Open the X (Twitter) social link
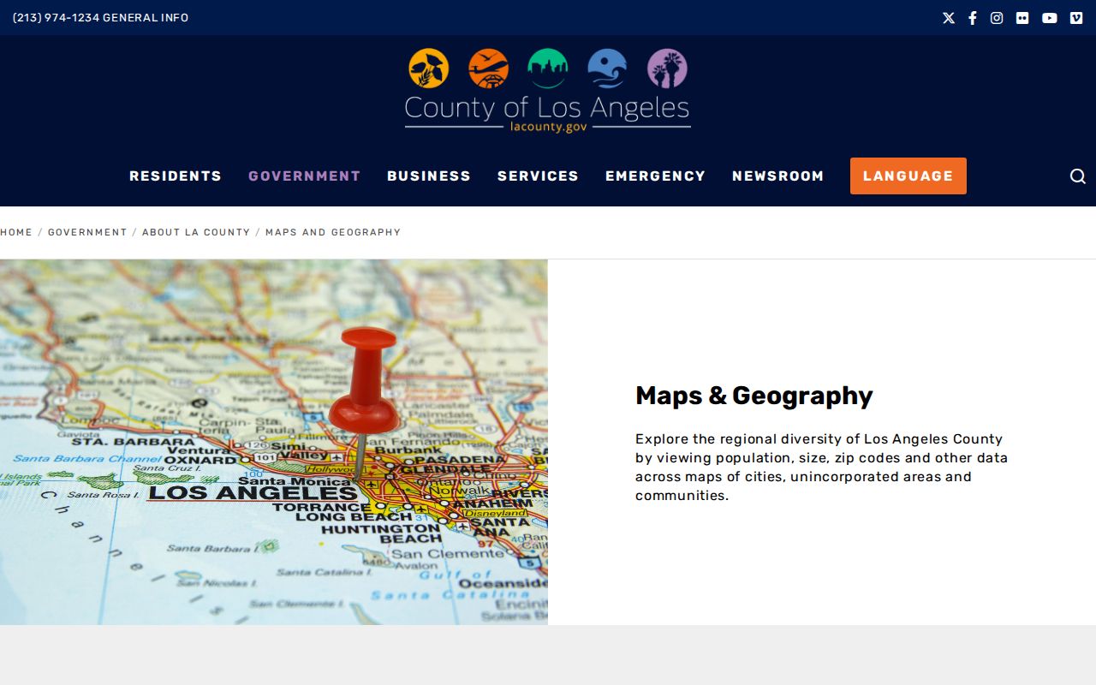 tap(949, 18)
